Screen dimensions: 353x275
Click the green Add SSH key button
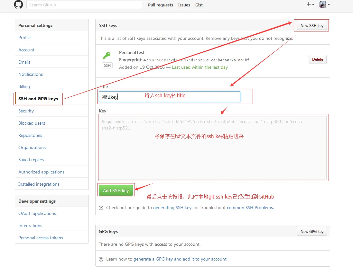click(x=116, y=191)
